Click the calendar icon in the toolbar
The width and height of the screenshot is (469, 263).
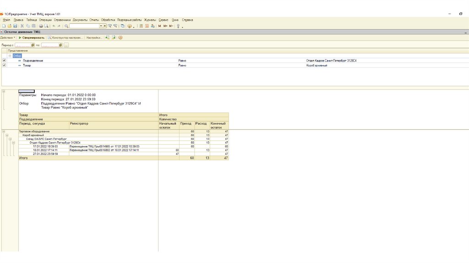pyautogui.click(x=147, y=26)
